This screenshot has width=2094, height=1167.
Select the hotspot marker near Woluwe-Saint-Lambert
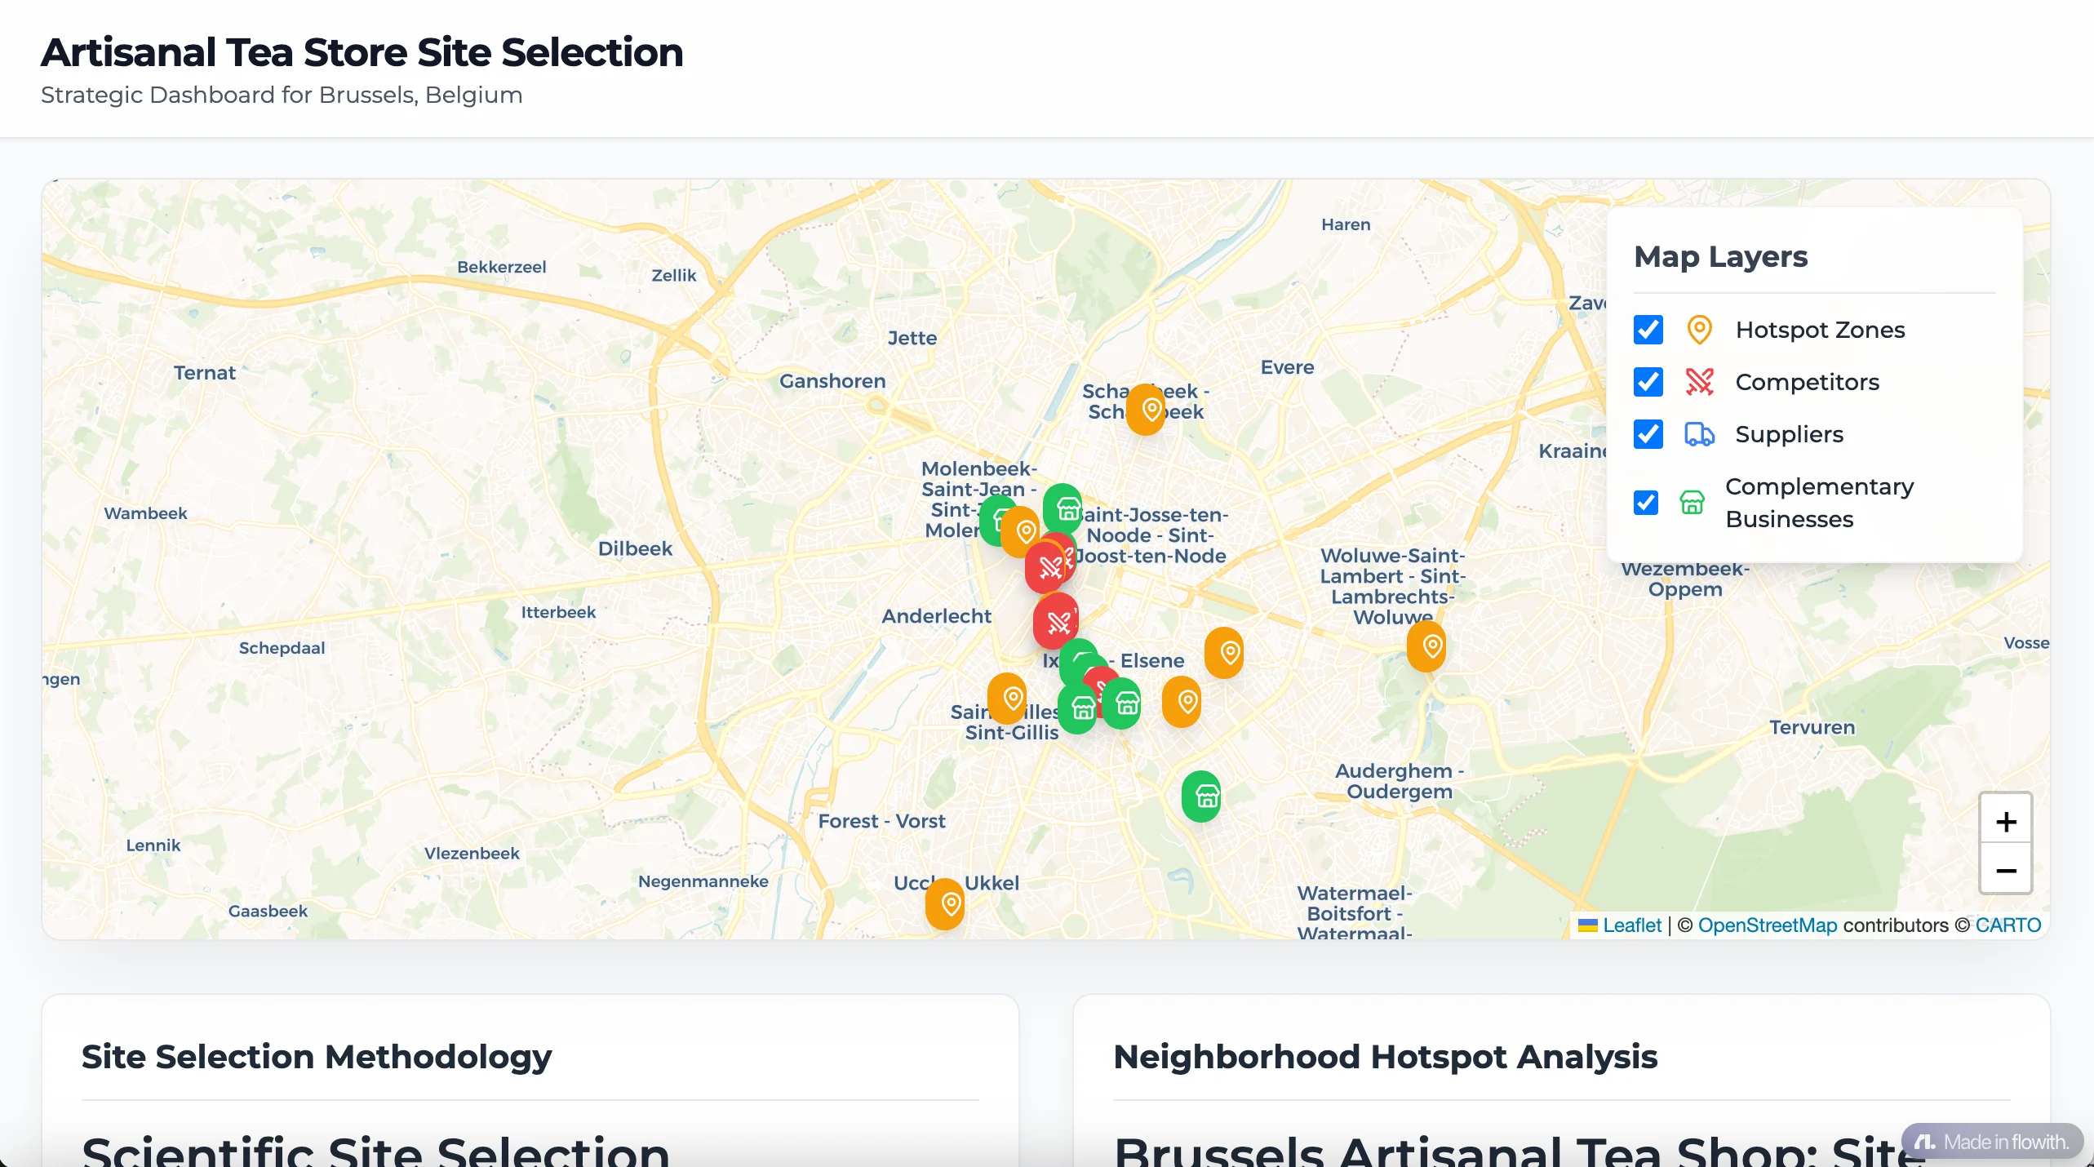pos(1426,646)
